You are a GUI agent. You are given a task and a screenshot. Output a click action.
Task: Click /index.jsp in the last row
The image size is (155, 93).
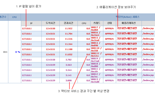tap(148, 80)
